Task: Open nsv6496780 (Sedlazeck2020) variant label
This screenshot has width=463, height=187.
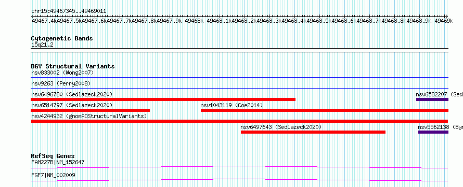Action: (x=72, y=94)
